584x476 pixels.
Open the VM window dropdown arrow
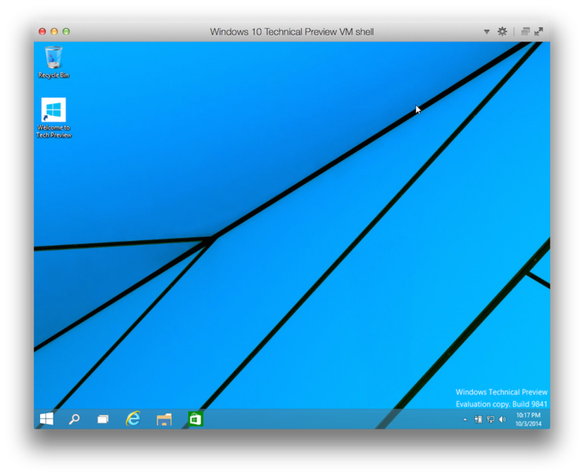[486, 32]
